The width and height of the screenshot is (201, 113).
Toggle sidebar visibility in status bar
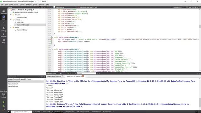tap(9, 112)
